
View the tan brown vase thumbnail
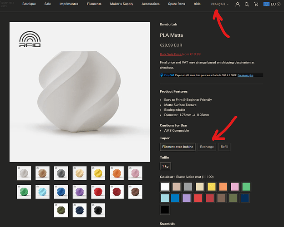click(42, 173)
